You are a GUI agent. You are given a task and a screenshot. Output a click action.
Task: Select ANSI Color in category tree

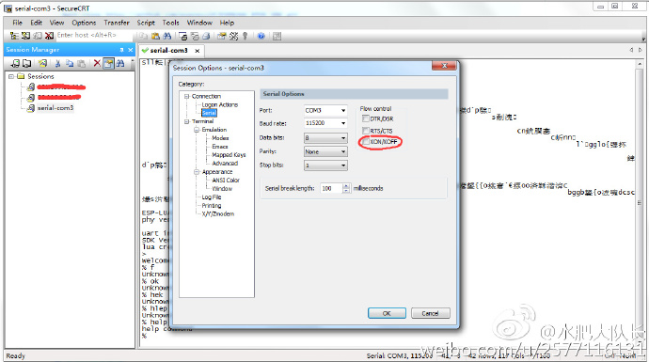click(226, 180)
